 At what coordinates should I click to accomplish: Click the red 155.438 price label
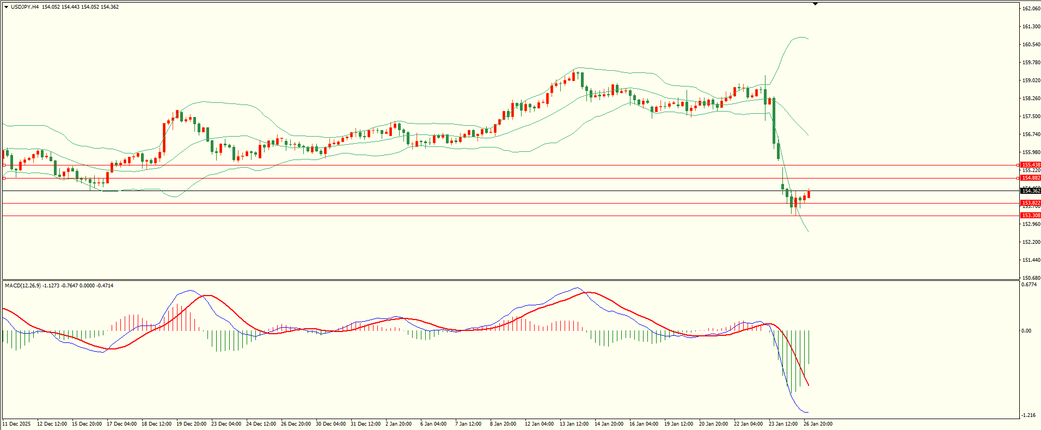point(1030,165)
